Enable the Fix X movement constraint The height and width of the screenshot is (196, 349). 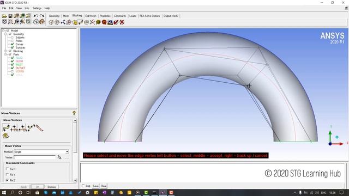coord(7,169)
